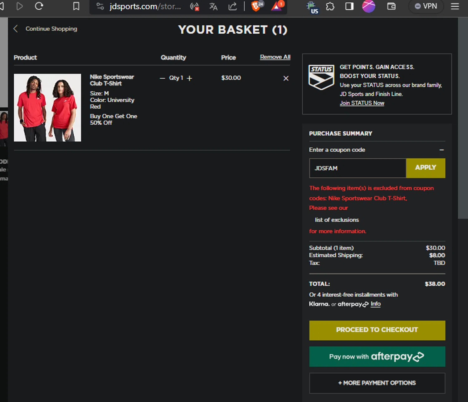The width and height of the screenshot is (468, 402).
Task: Click Buy One Get One 50% Off text
Action: 114,119
